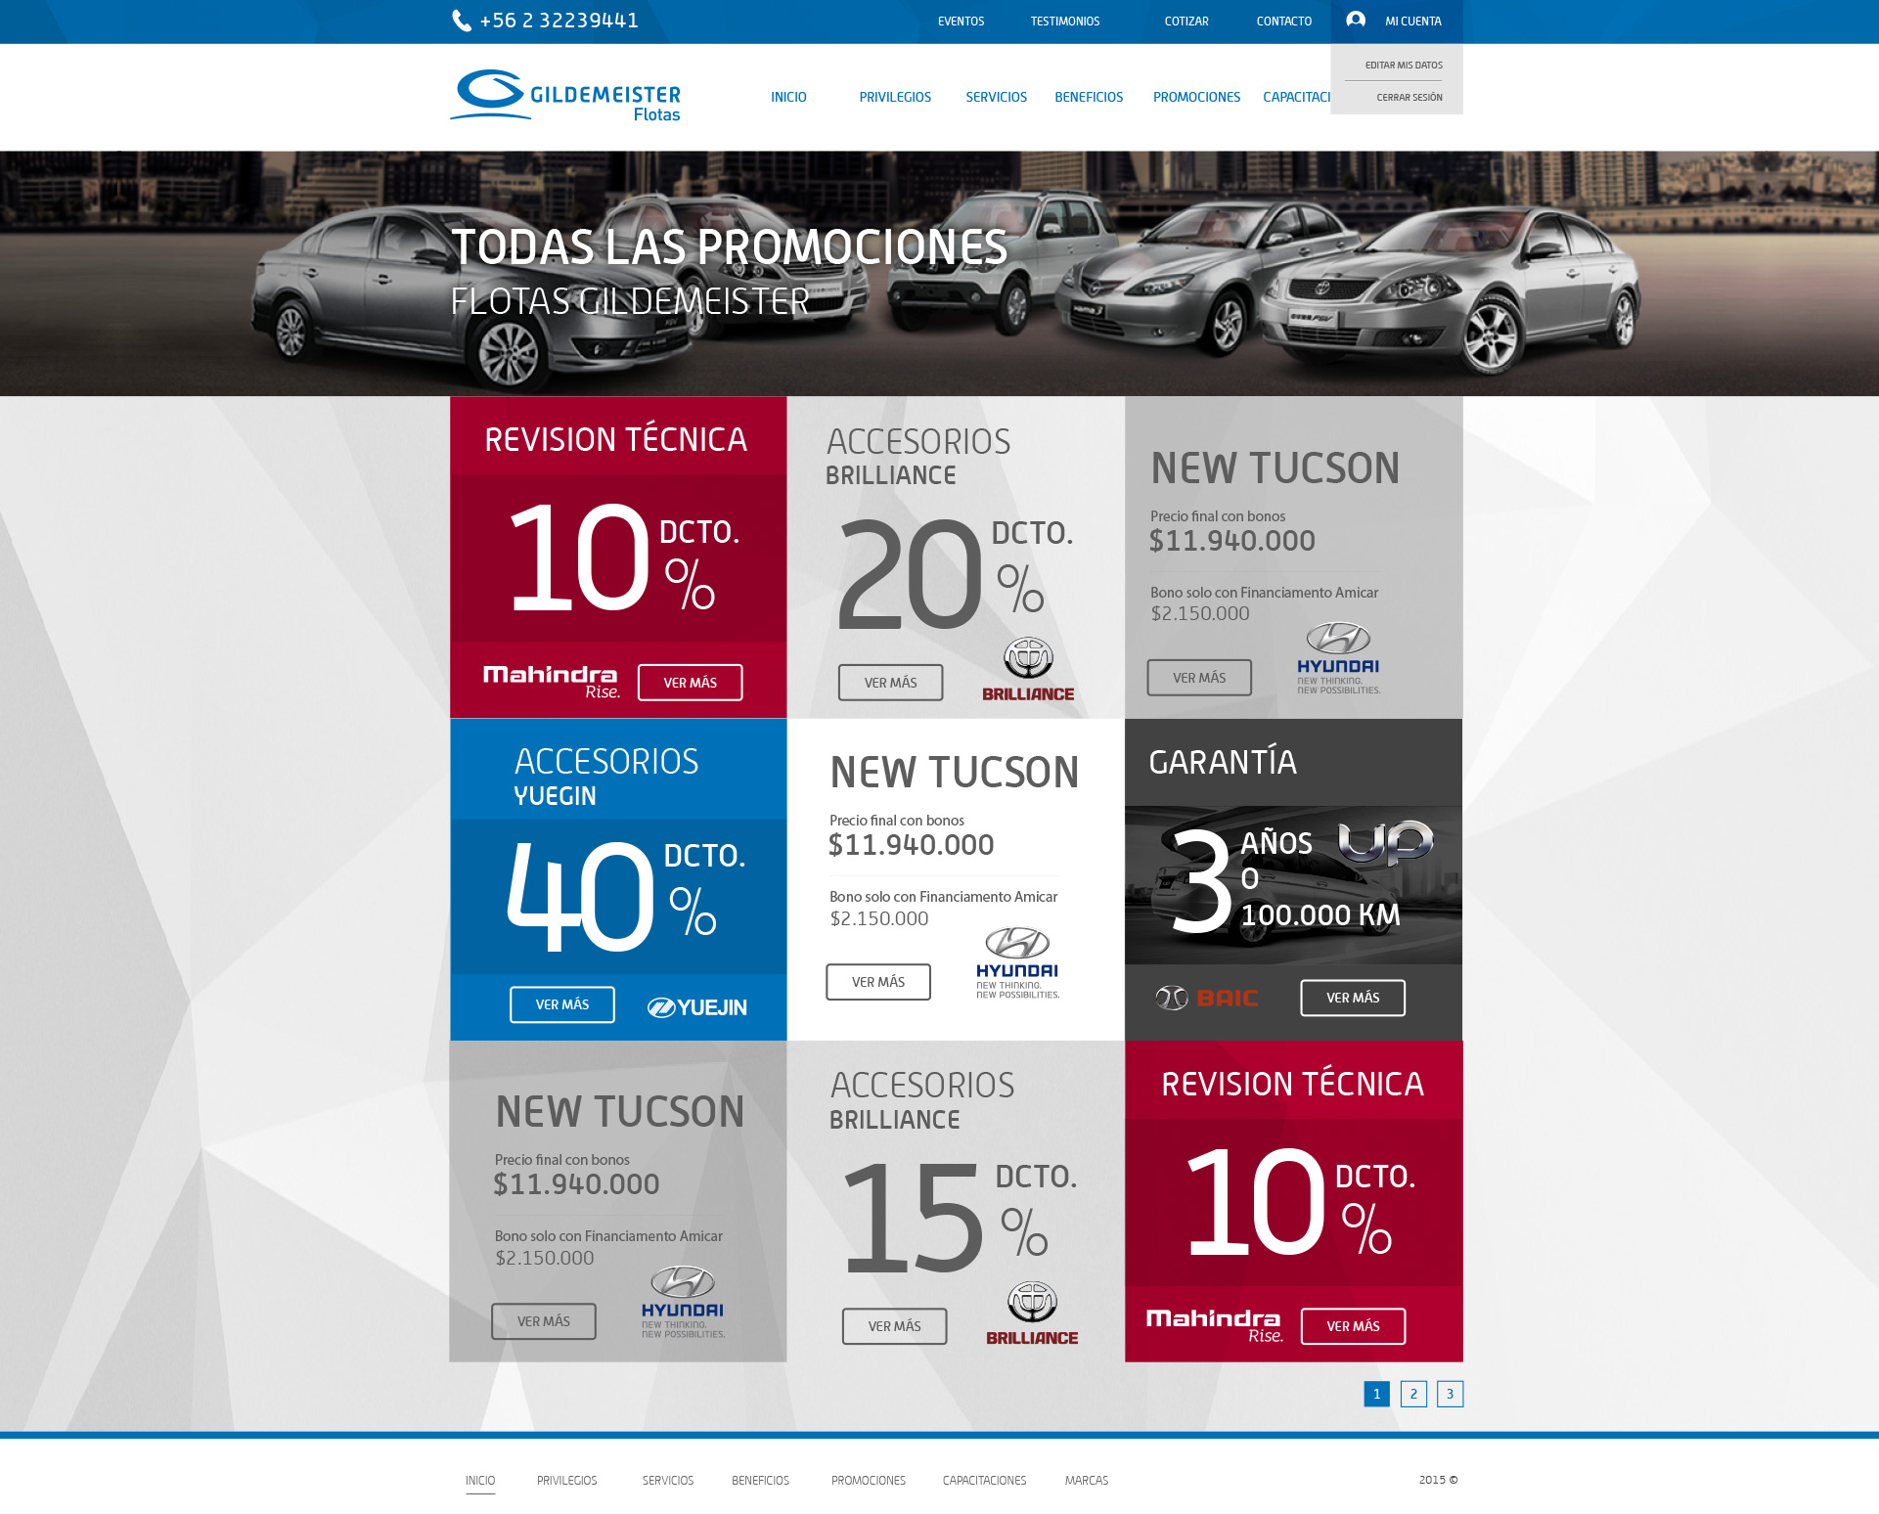This screenshot has width=1879, height=1514.
Task: Open the Privilegios navigation tab
Action: [895, 97]
